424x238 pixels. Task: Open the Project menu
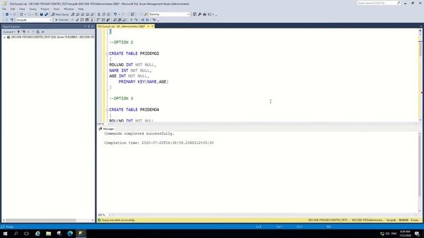(x=44, y=9)
